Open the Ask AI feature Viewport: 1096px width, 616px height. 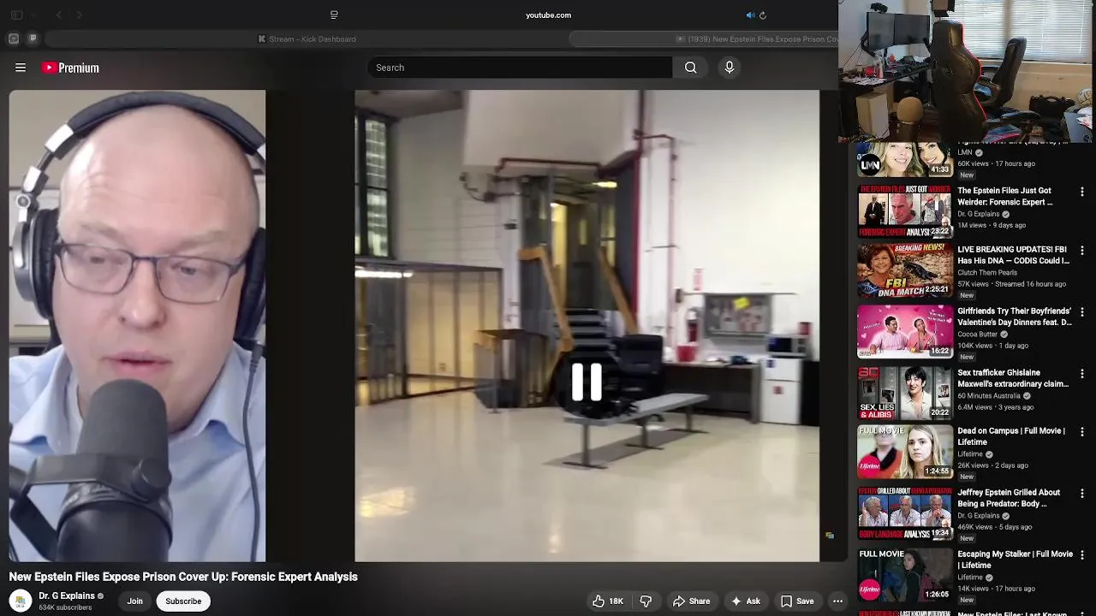coord(745,601)
